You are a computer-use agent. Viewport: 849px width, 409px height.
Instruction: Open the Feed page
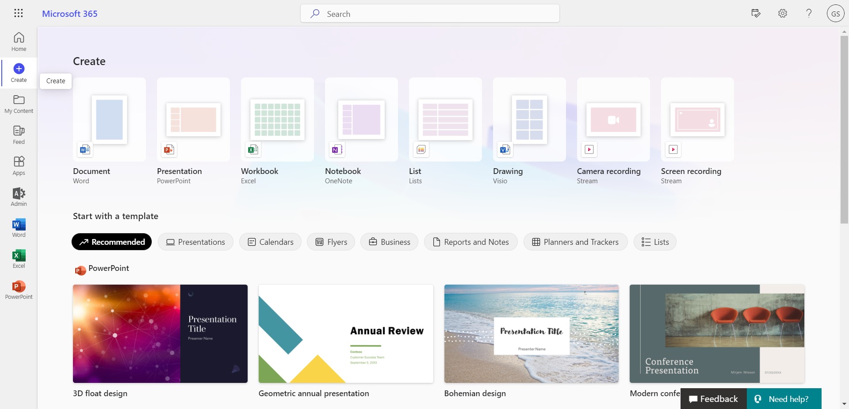pos(19,135)
